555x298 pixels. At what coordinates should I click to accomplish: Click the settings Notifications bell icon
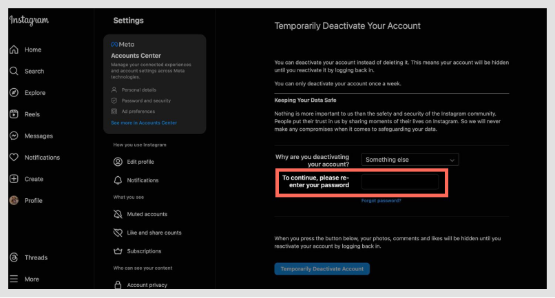pyautogui.click(x=118, y=180)
